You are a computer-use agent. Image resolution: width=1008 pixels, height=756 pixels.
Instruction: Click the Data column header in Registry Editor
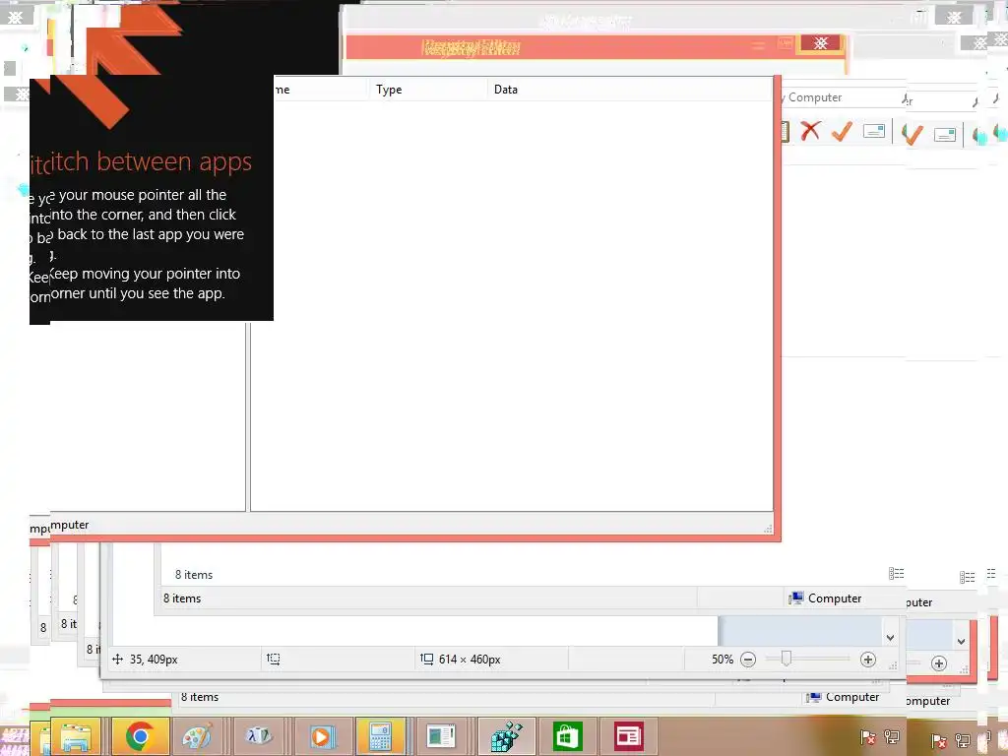[x=506, y=90]
